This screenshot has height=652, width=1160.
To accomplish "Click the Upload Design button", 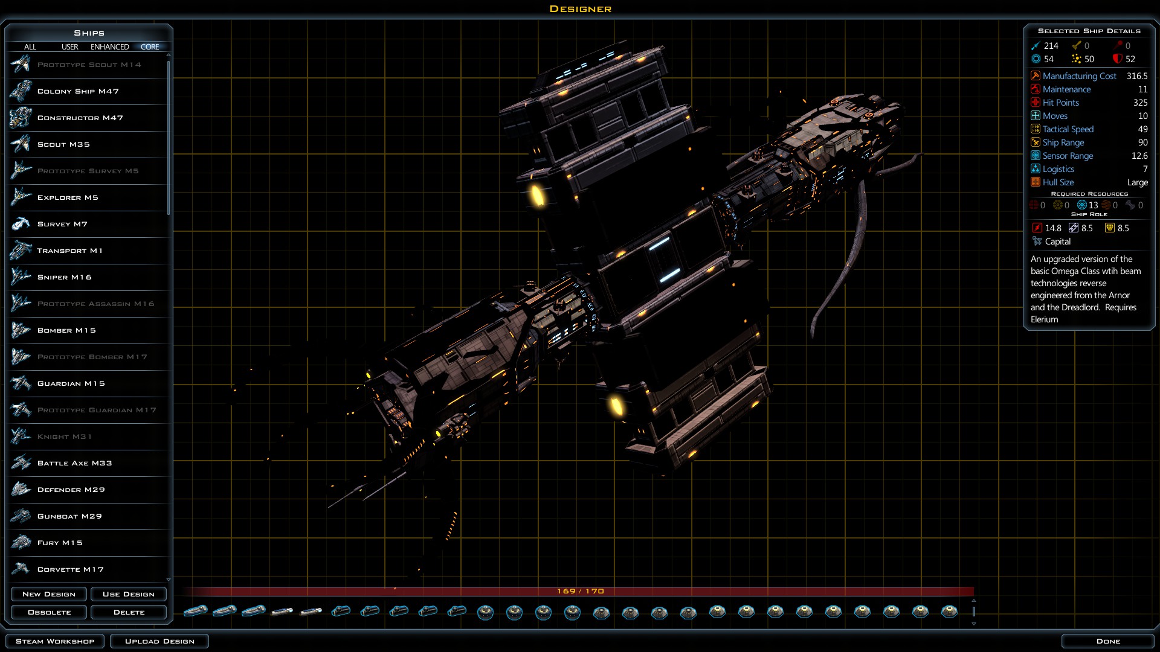I will click(159, 641).
